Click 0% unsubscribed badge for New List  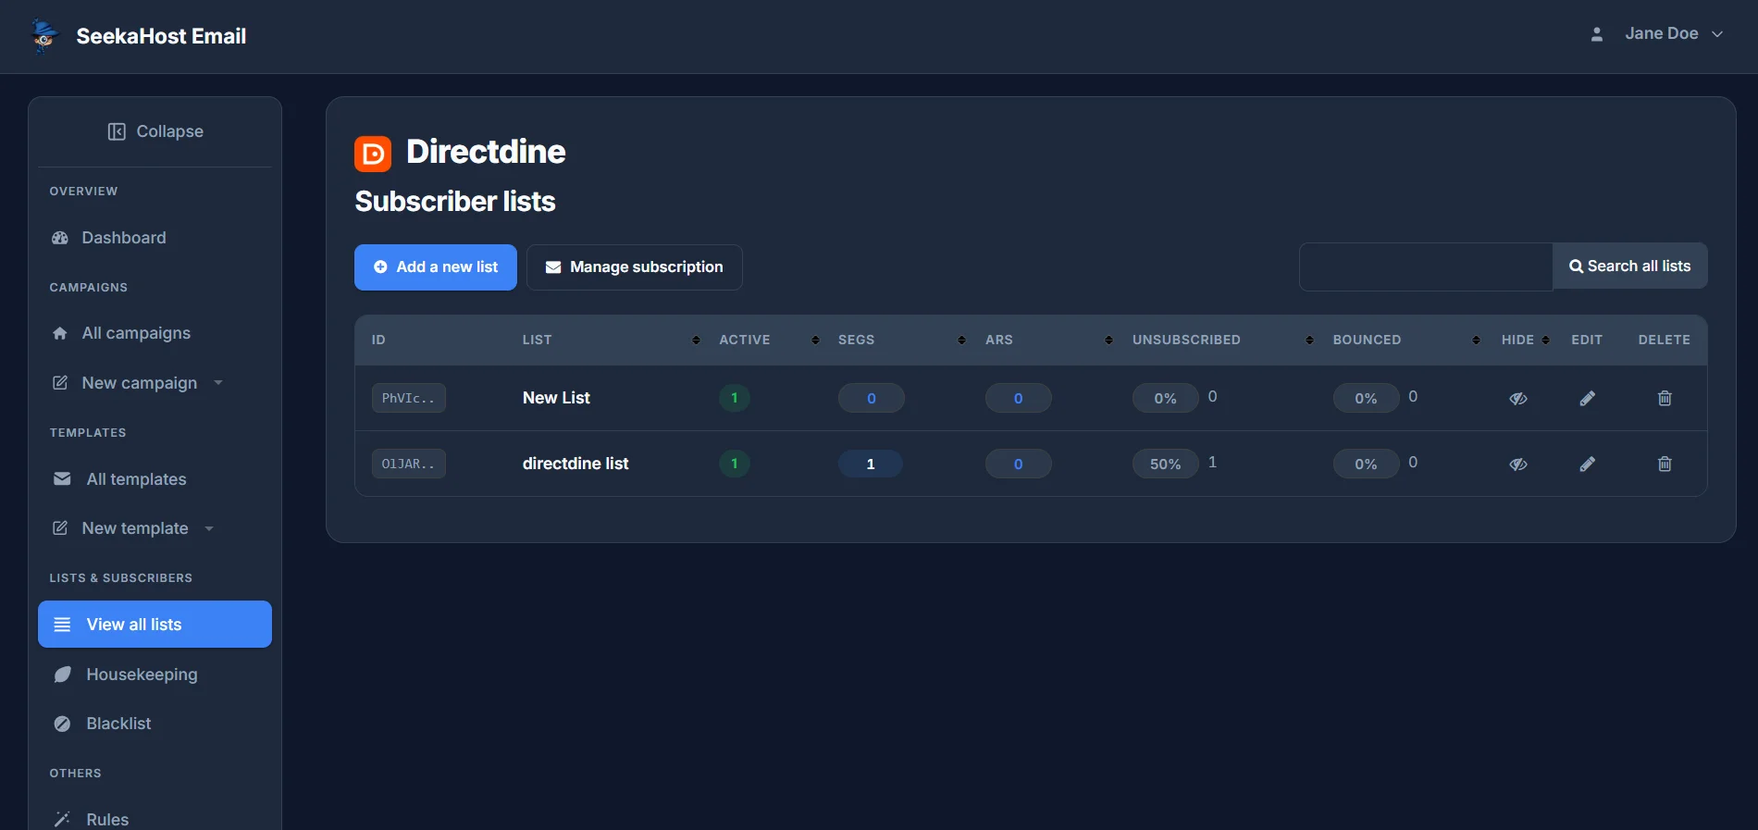[x=1166, y=399]
